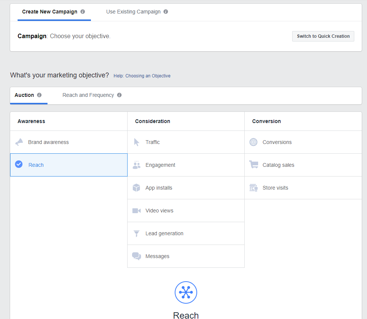
Task: Switch to Reach and Frequency tab
Action: tap(88, 95)
